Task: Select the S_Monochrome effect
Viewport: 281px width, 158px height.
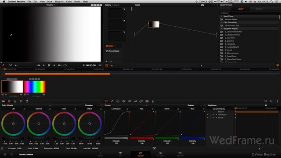Action: click(x=231, y=53)
